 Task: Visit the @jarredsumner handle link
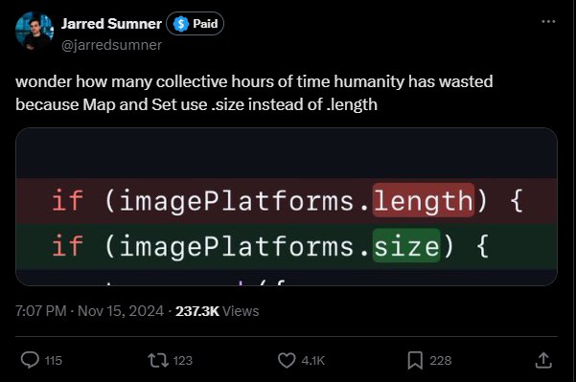[111, 45]
